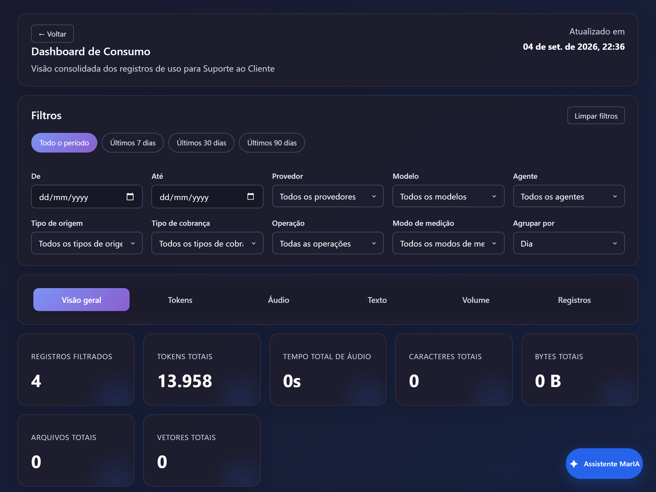This screenshot has width=656, height=492.
Task: Expand the Tipo de cobrança dropdown
Action: pyautogui.click(x=207, y=243)
